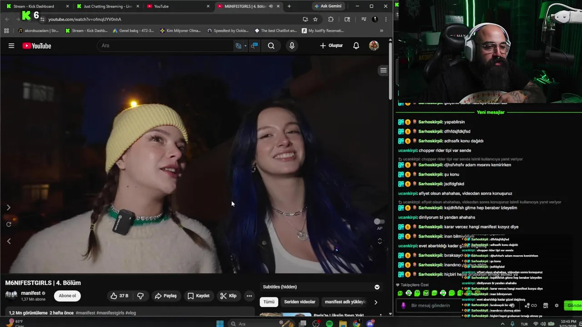
Task: Like the video with thumbs-up 37 B
Action: pos(119,296)
